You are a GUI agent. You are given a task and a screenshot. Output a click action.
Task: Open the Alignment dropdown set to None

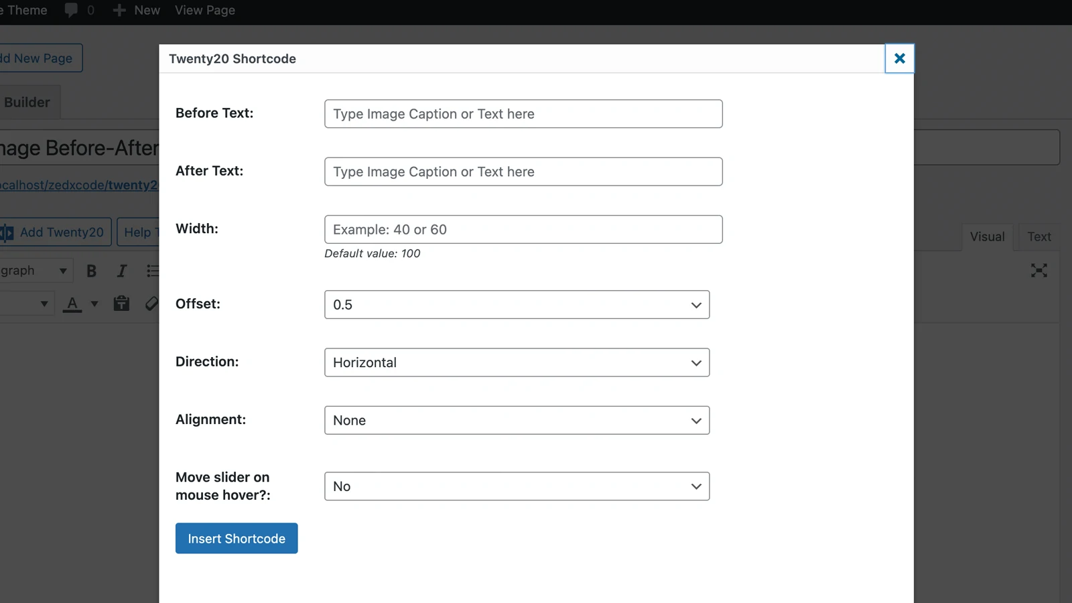[x=517, y=421]
